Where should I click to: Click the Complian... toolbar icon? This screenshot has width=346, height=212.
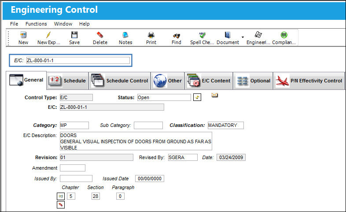click(x=284, y=35)
